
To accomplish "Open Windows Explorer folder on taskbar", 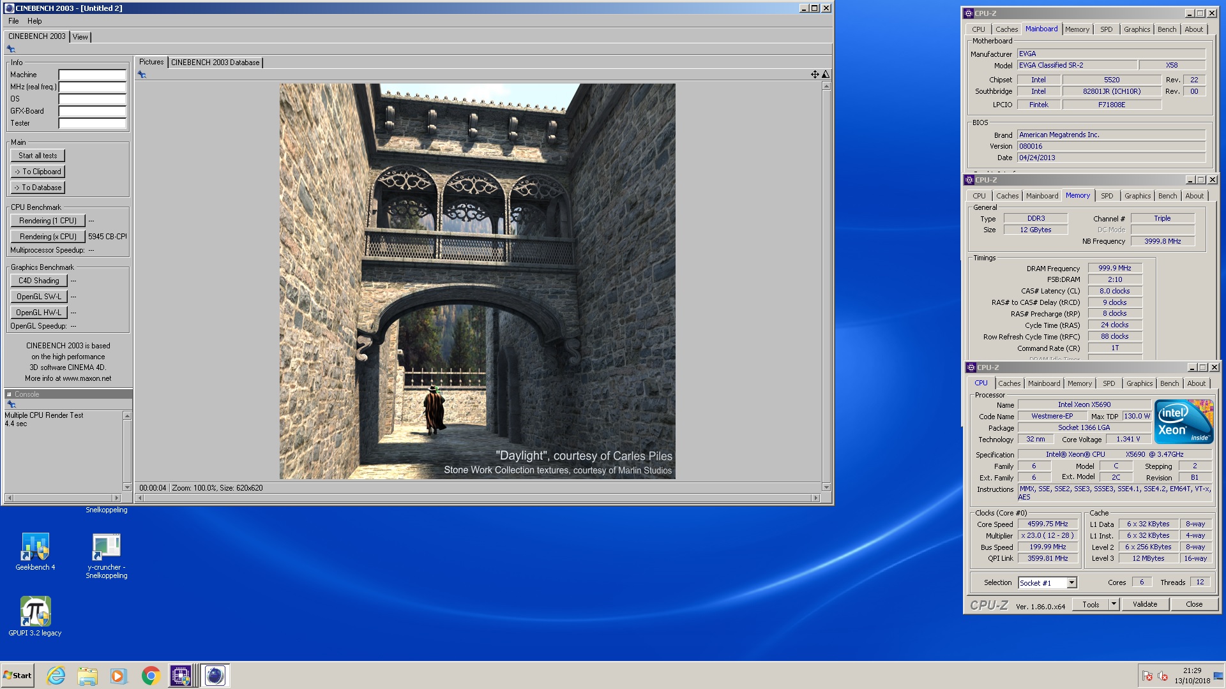I will (x=87, y=676).
